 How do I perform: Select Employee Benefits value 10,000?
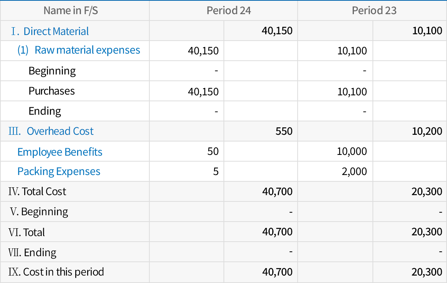pos(352,152)
